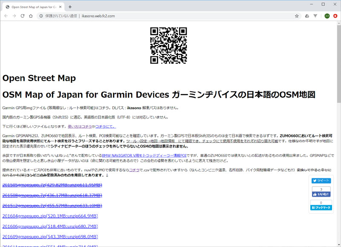Download 201609gmapsupp.zip

tap(50, 237)
